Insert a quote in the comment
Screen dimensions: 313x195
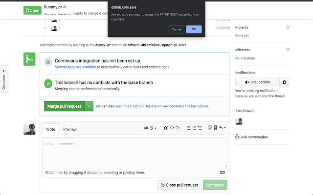click(x=166, y=128)
